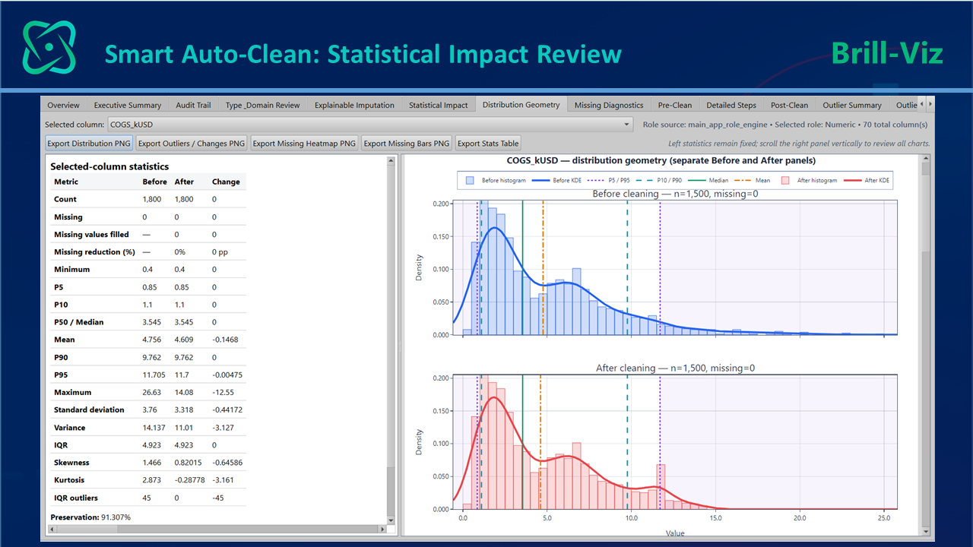973x547 pixels.
Task: Open the Selected column COGS_kUSD dropdown
Action: click(371, 124)
